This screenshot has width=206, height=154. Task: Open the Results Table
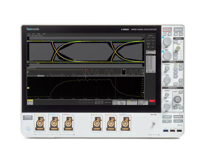148,44
